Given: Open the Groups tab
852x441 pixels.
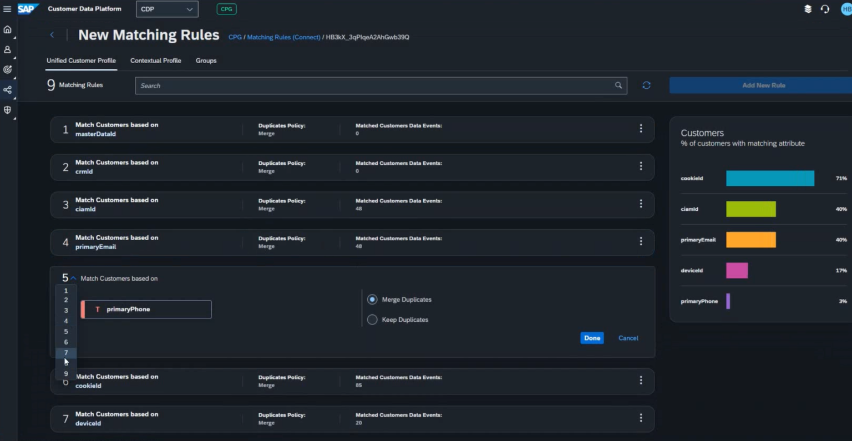Looking at the screenshot, I should click(206, 60).
